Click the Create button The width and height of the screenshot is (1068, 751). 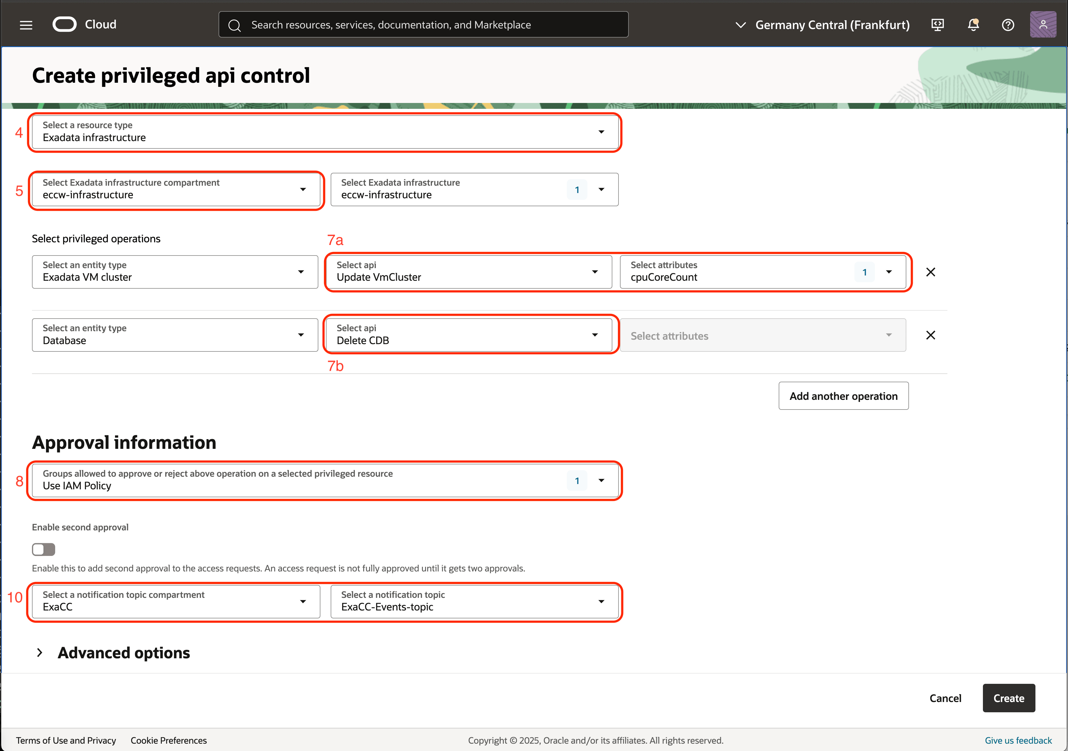(1008, 698)
